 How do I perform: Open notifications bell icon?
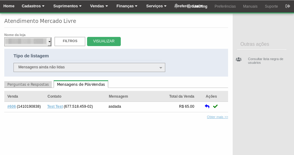coord(176,6)
